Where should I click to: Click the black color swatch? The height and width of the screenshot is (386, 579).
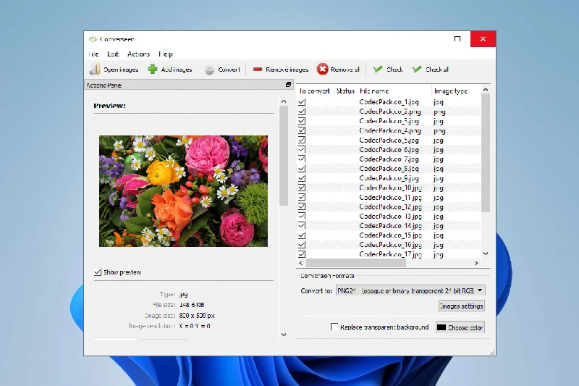(441, 327)
